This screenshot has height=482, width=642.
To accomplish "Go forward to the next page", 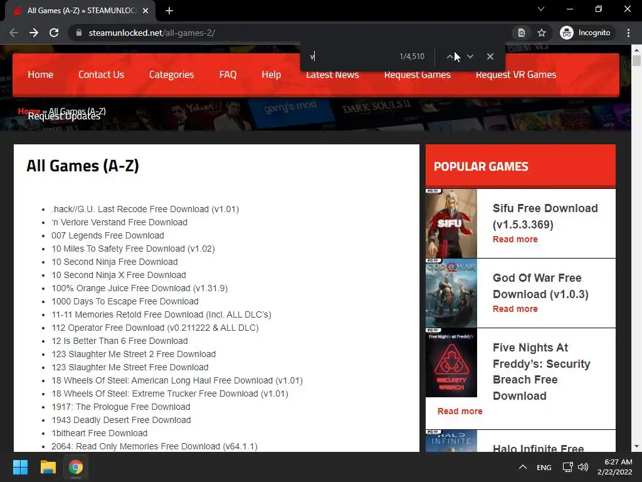I will 34,33.
